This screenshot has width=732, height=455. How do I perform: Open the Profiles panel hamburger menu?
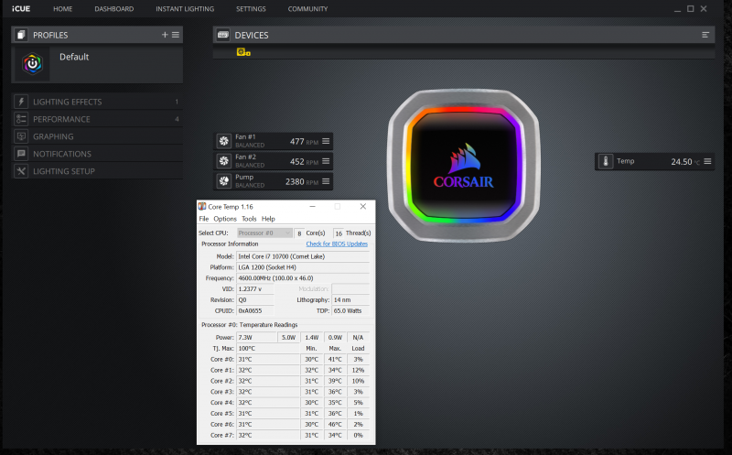(x=176, y=34)
